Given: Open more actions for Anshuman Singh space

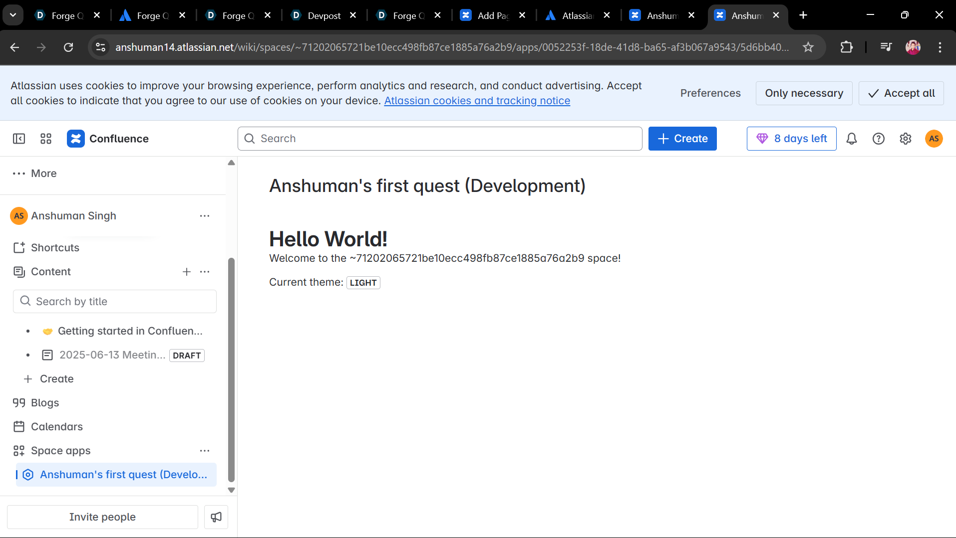Looking at the screenshot, I should [x=205, y=216].
